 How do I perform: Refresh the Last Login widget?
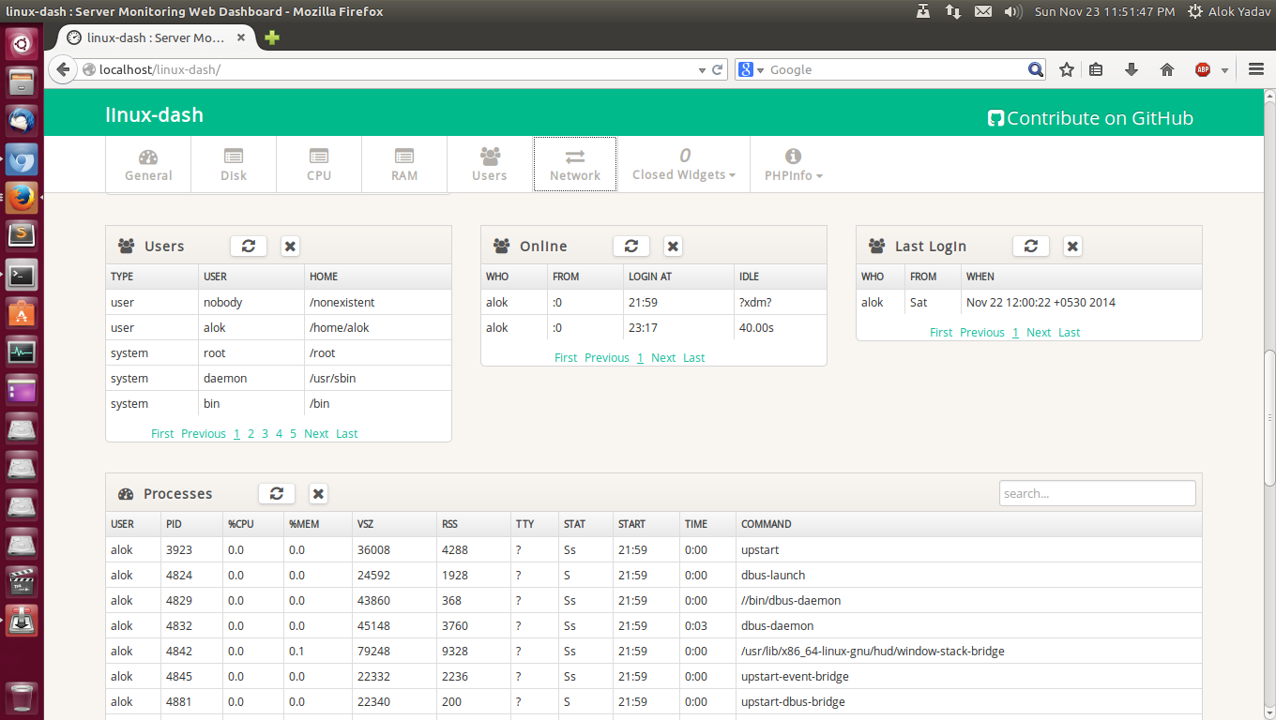tap(1030, 246)
